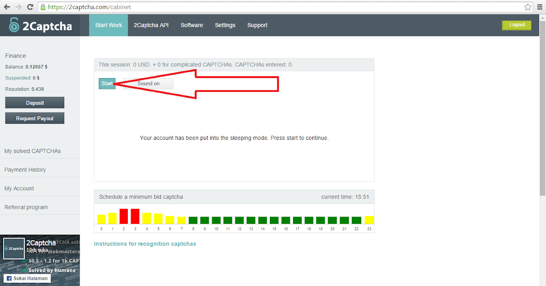Click the green Logout button
The height and width of the screenshot is (286, 546).
(516, 25)
